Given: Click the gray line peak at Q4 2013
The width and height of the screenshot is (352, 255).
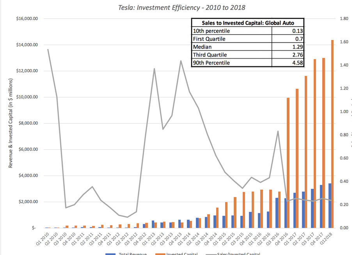Looking at the screenshot, I should coord(181,61).
